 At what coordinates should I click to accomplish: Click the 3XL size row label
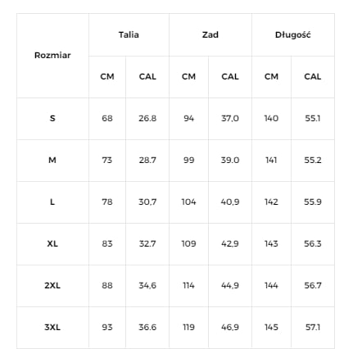point(52,327)
